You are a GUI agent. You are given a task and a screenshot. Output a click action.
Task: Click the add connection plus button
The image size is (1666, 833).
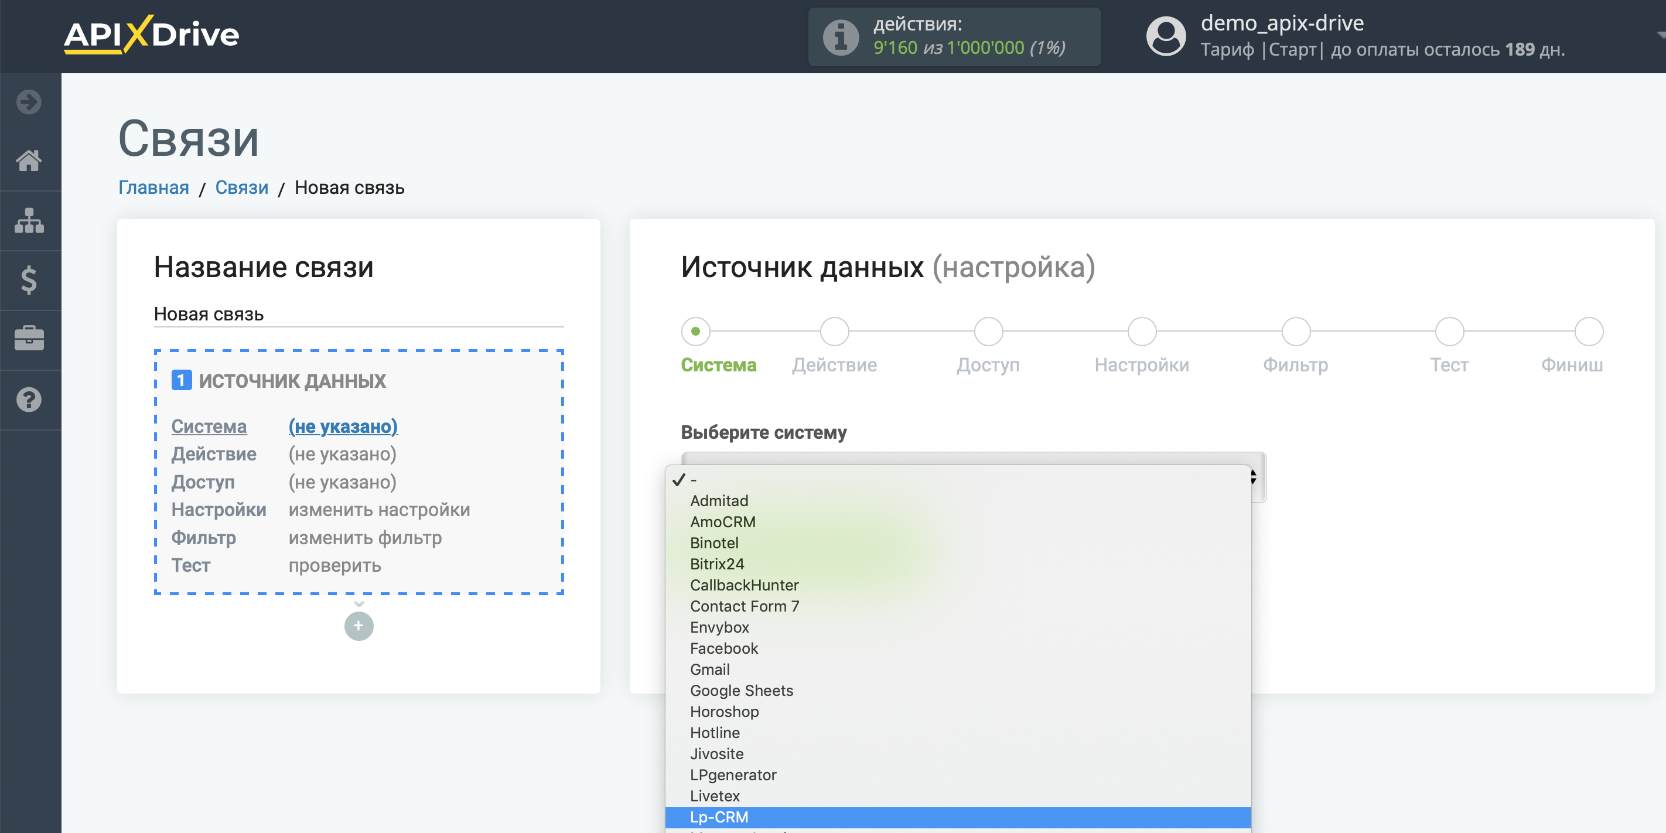pyautogui.click(x=358, y=626)
